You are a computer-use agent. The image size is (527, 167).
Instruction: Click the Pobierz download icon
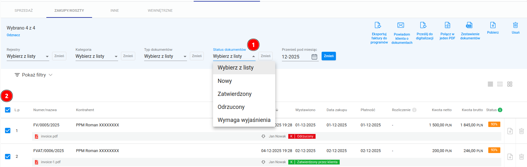(493, 25)
